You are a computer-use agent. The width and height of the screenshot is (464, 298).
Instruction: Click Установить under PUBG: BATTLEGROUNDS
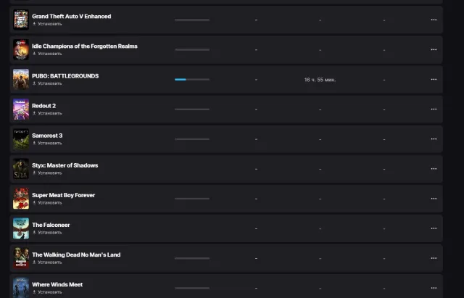[x=47, y=83]
